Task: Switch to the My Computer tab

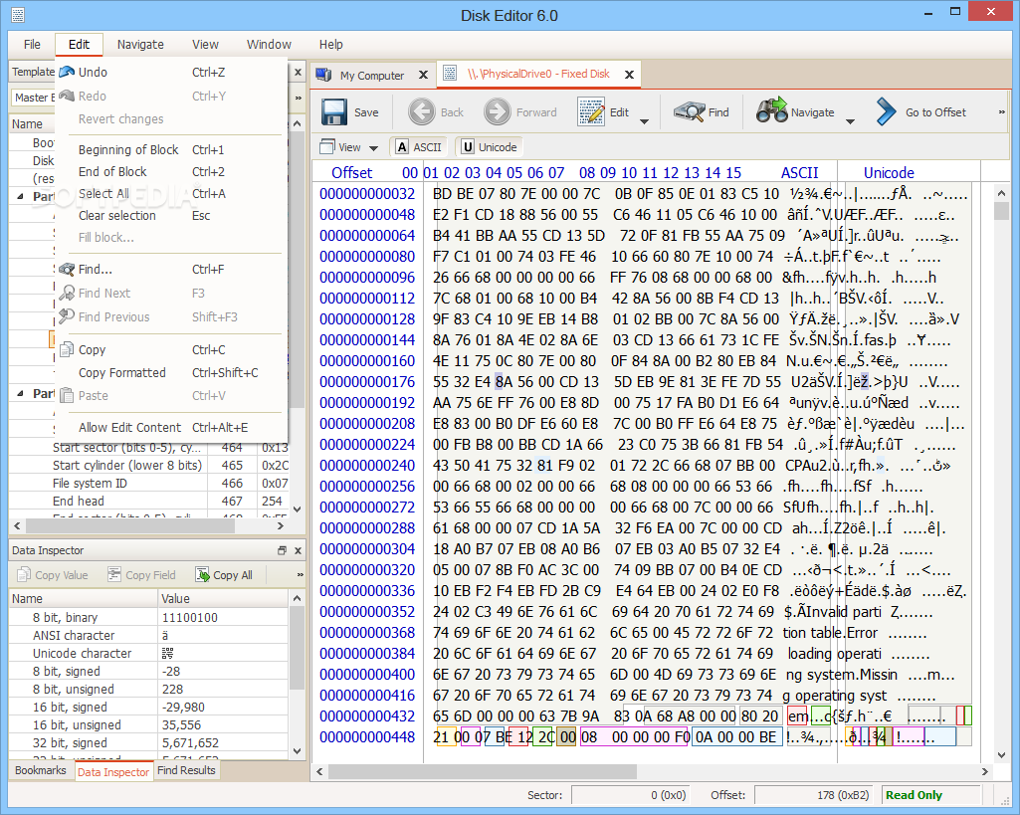Action: (371, 76)
